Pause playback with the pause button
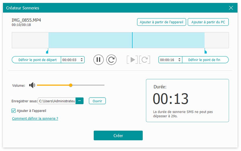Viewport: 241px width, 151px height. (x=98, y=60)
